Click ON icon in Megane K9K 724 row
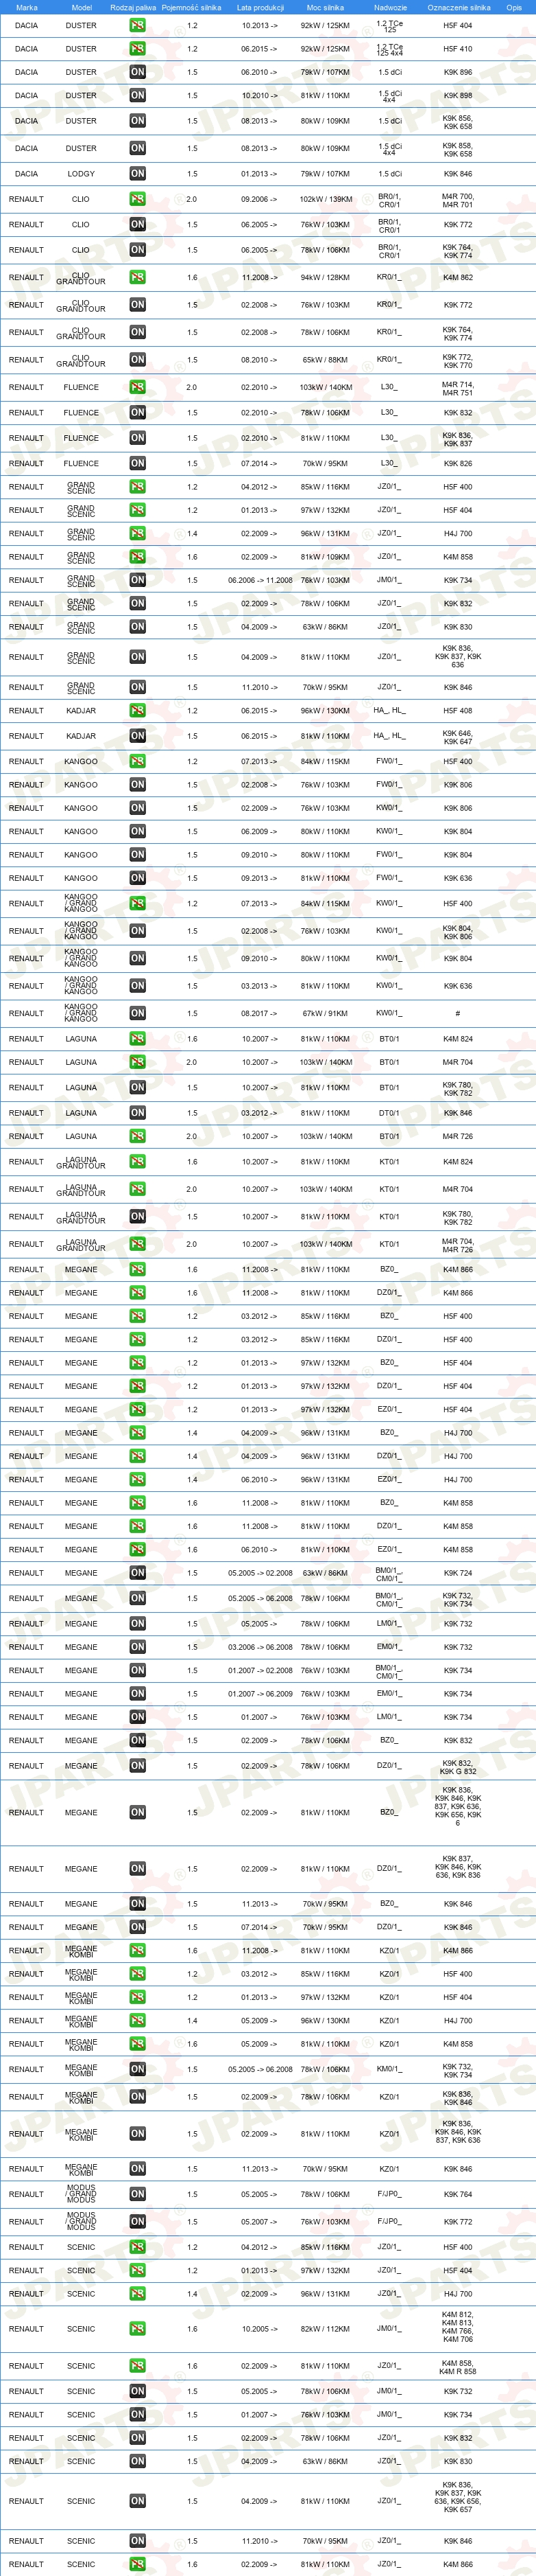The height and width of the screenshot is (2576, 536). (138, 1573)
